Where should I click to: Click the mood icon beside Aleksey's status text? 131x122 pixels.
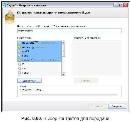tap(33, 47)
